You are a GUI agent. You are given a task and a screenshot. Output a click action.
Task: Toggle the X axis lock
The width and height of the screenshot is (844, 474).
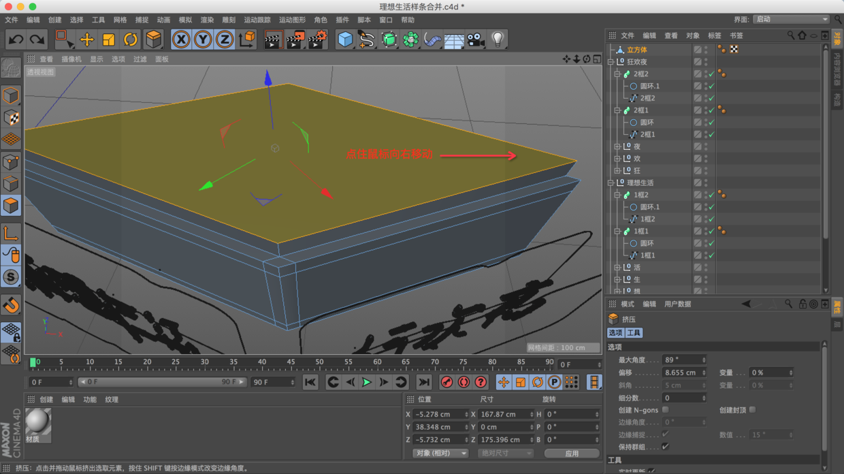pyautogui.click(x=181, y=39)
